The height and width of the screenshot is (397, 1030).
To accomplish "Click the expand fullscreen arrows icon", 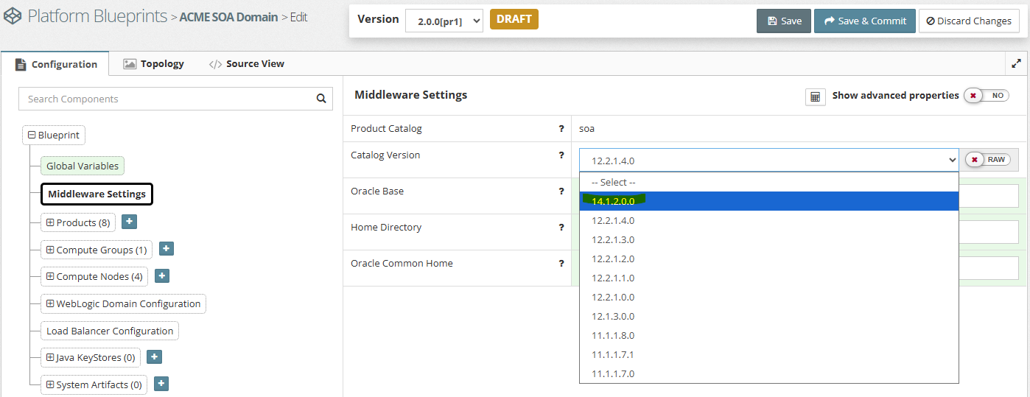I will [x=1016, y=64].
